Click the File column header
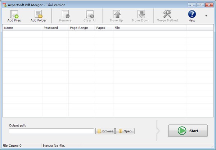The height and width of the screenshot is (150, 216). click(x=150, y=28)
